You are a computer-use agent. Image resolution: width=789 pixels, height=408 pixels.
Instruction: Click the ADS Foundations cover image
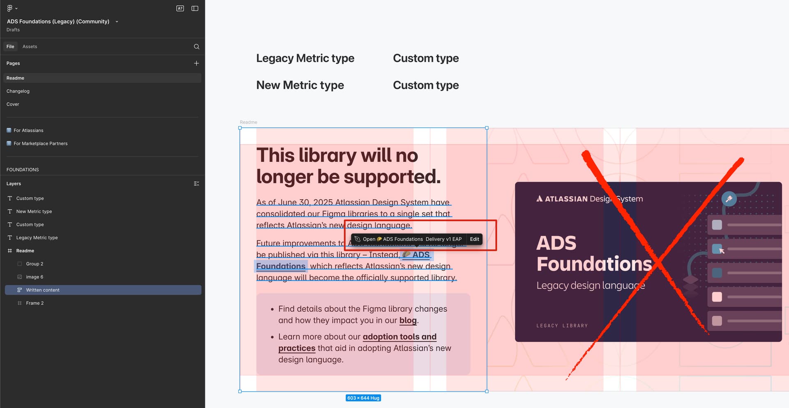click(x=648, y=262)
